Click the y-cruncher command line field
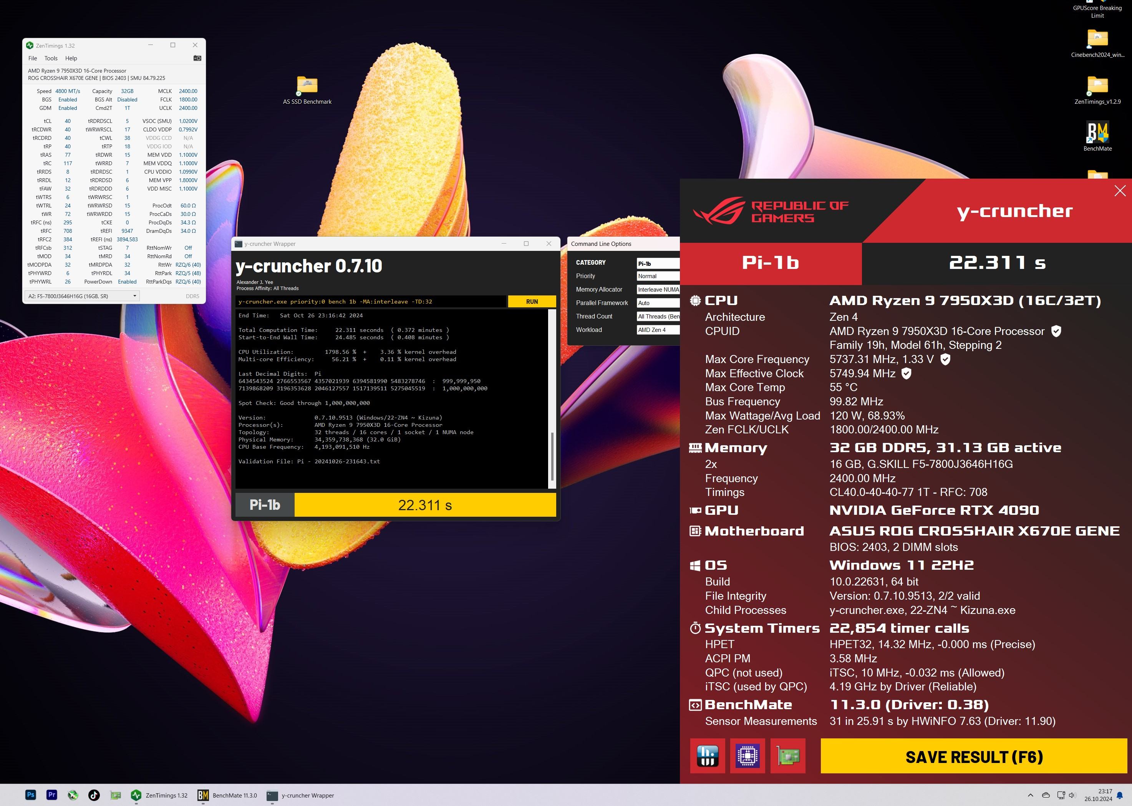This screenshot has height=806, width=1132. point(370,302)
